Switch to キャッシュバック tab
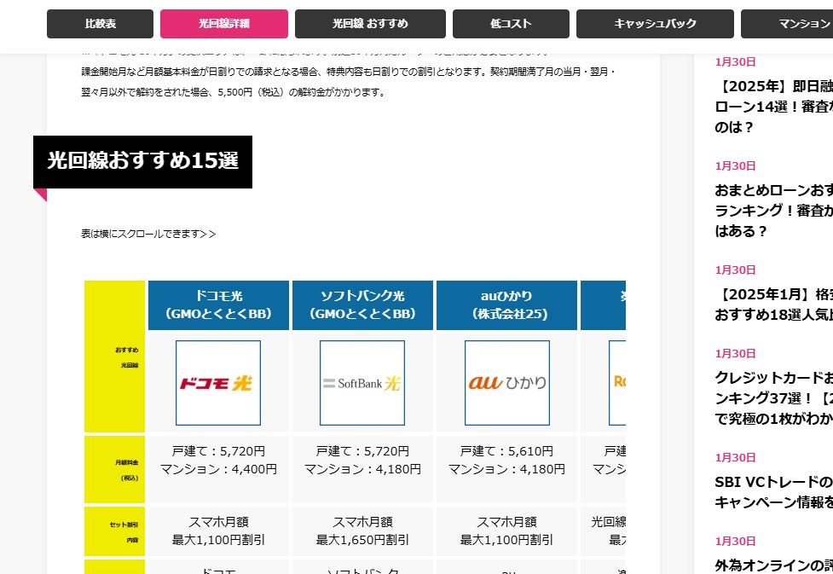Screen dimensions: 833x574 click(x=655, y=24)
